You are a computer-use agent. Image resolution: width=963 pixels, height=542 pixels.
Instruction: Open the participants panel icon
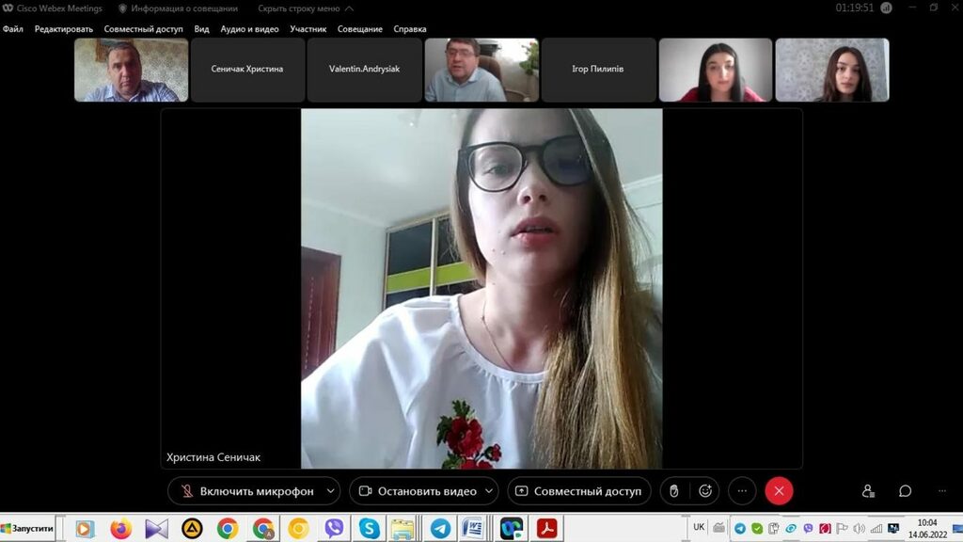(x=868, y=491)
